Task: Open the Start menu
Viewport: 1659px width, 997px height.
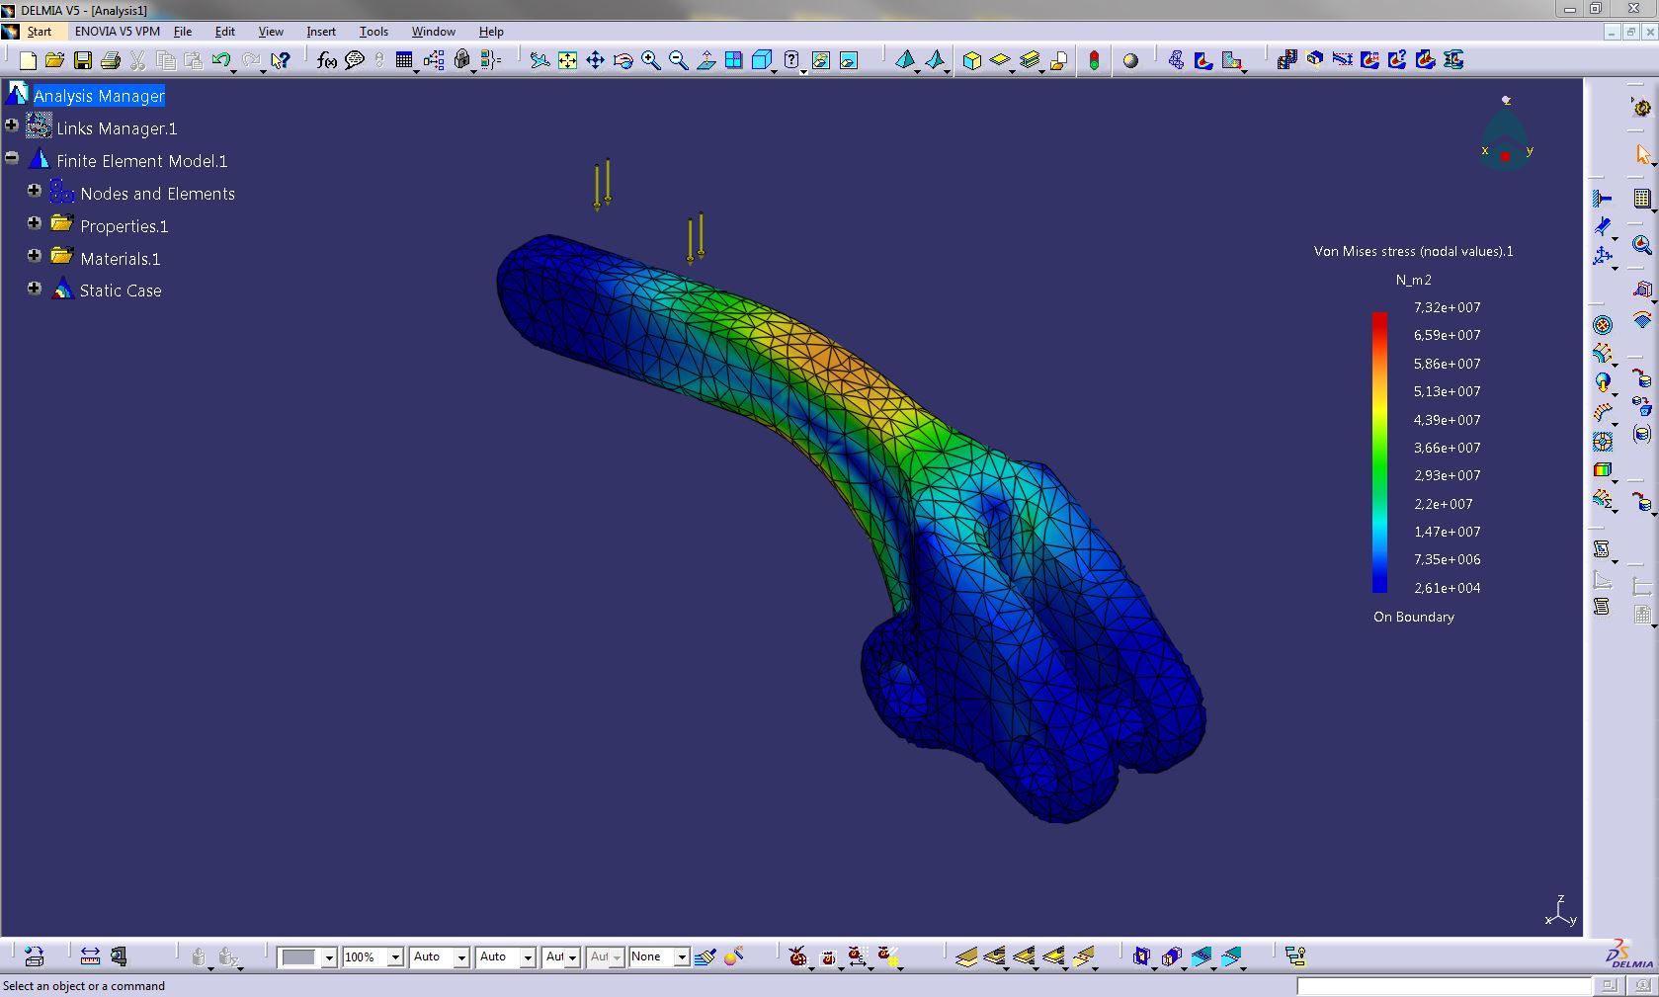Action: [39, 32]
